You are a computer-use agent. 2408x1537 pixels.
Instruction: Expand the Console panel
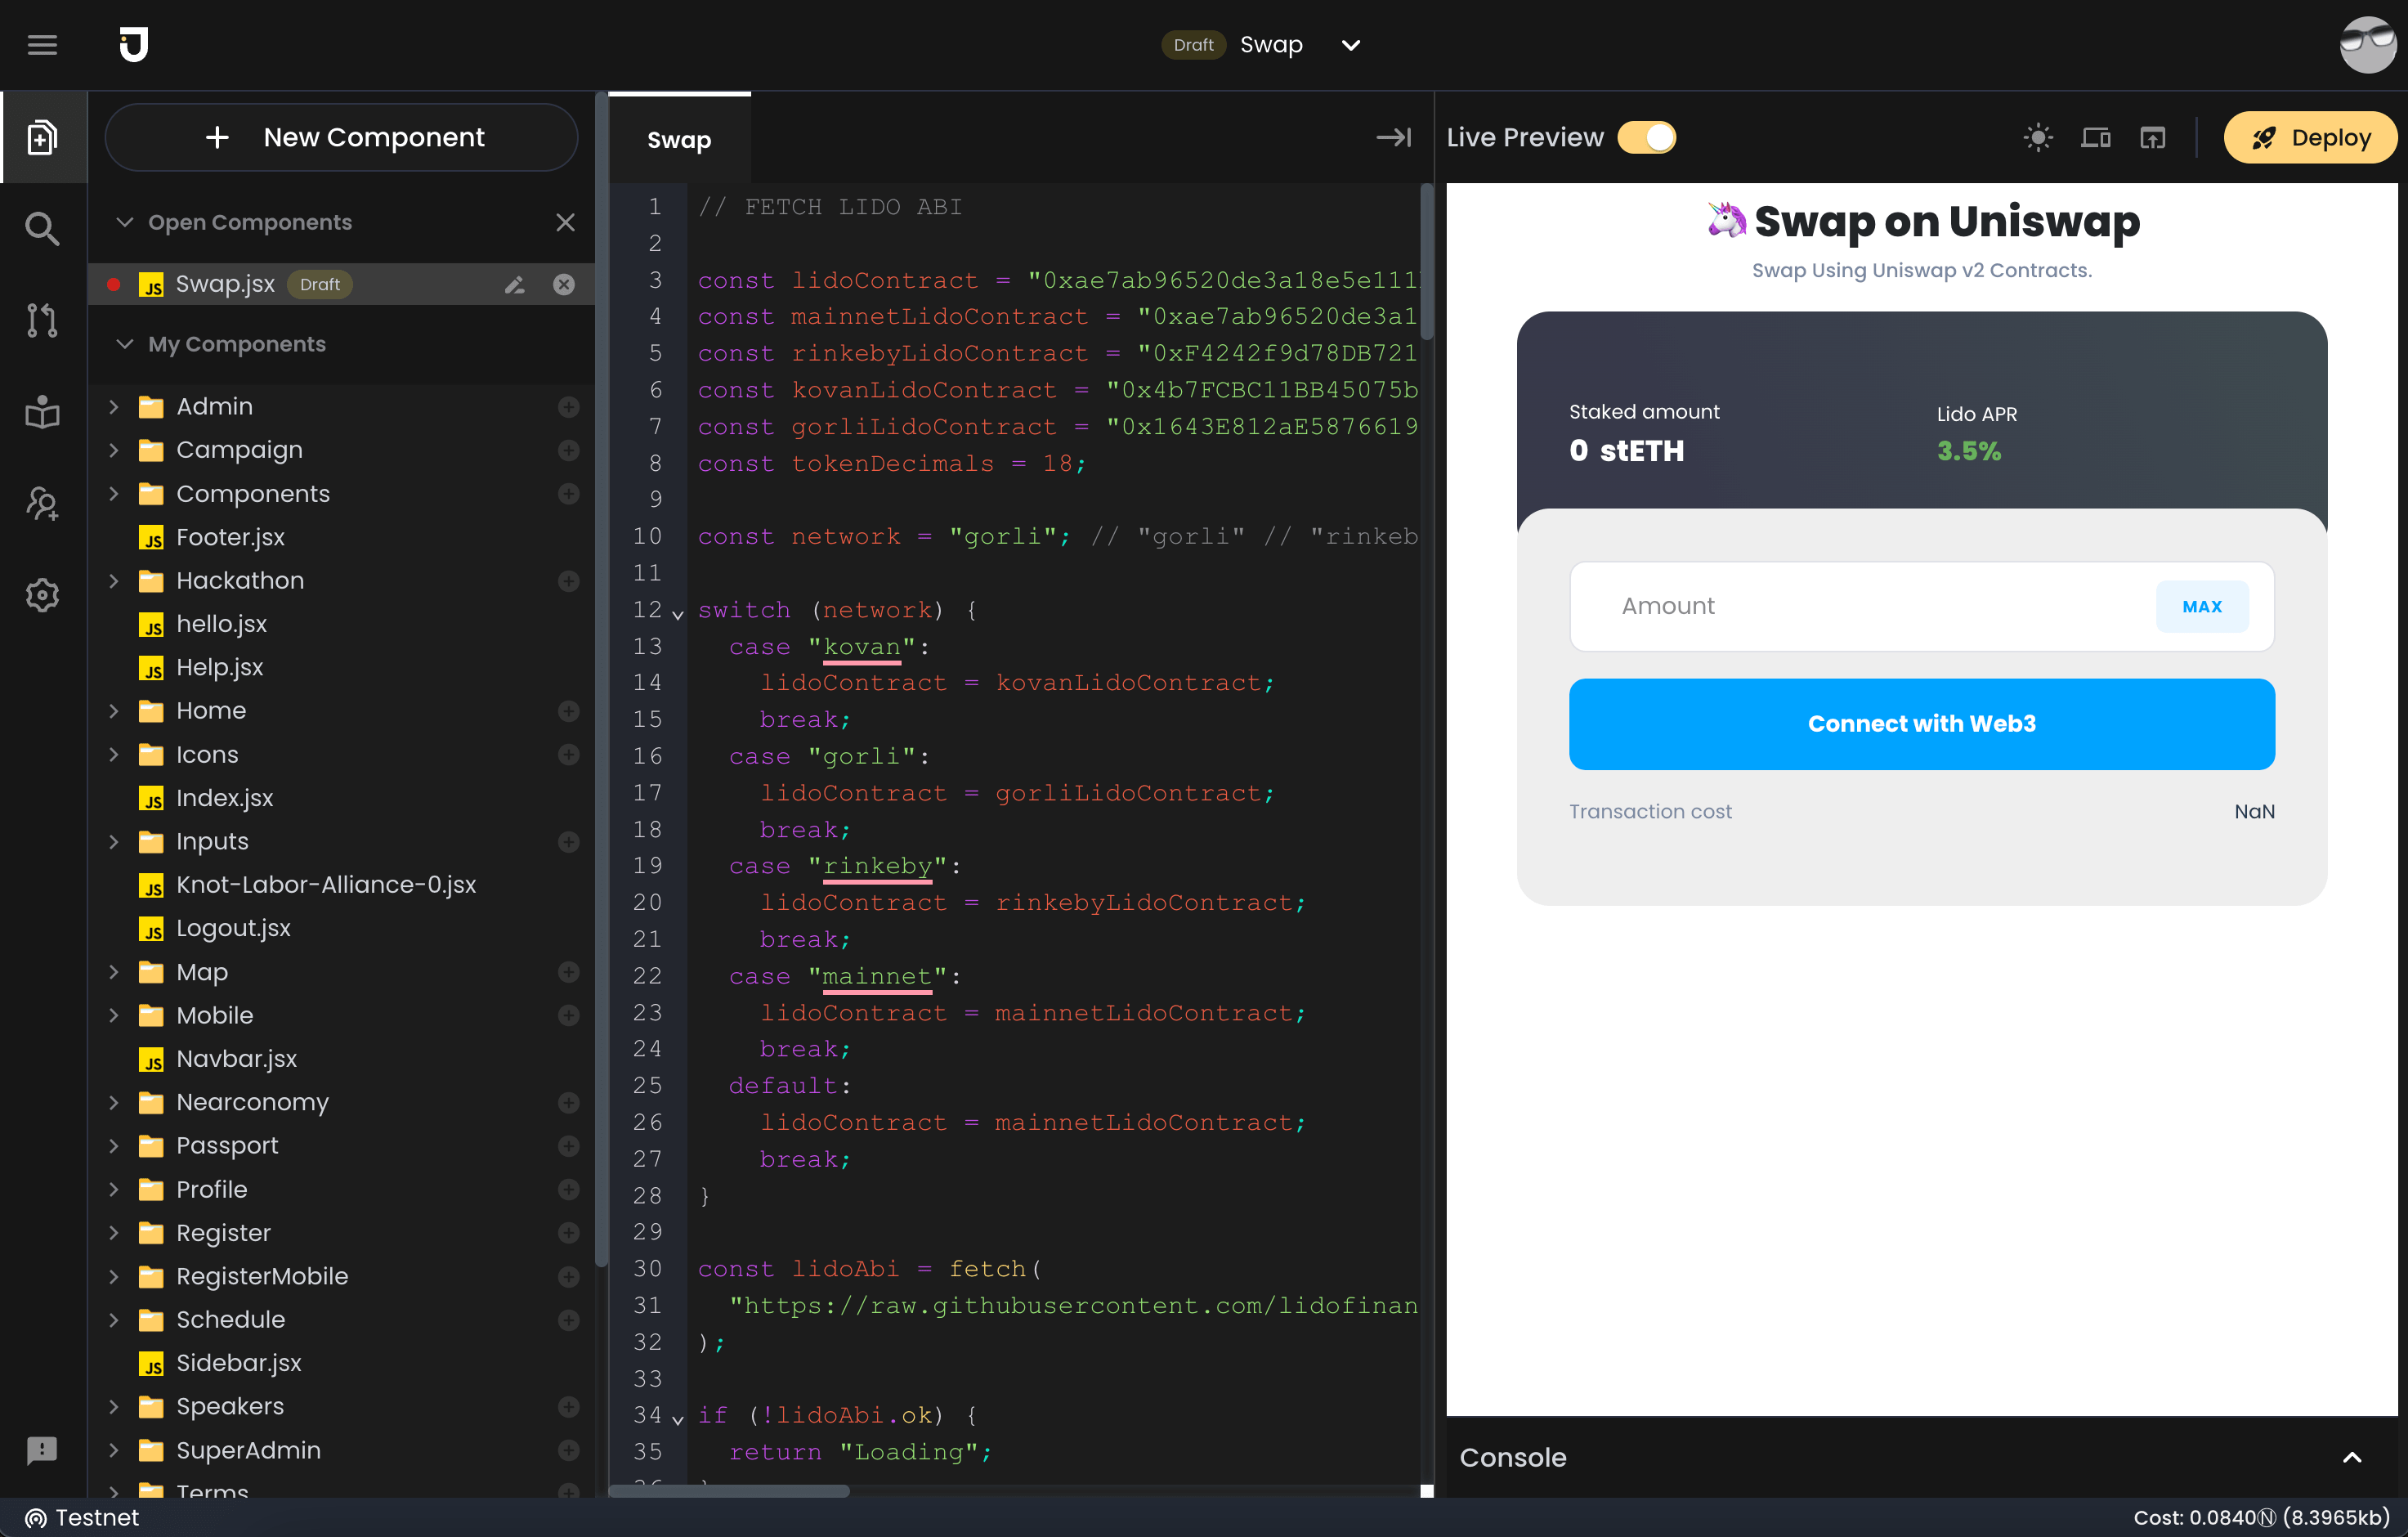click(2351, 1457)
